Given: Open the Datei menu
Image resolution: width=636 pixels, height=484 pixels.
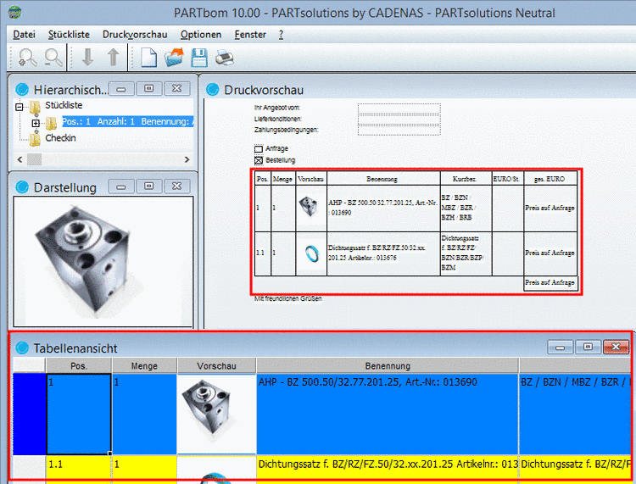Looking at the screenshot, I should pos(24,35).
